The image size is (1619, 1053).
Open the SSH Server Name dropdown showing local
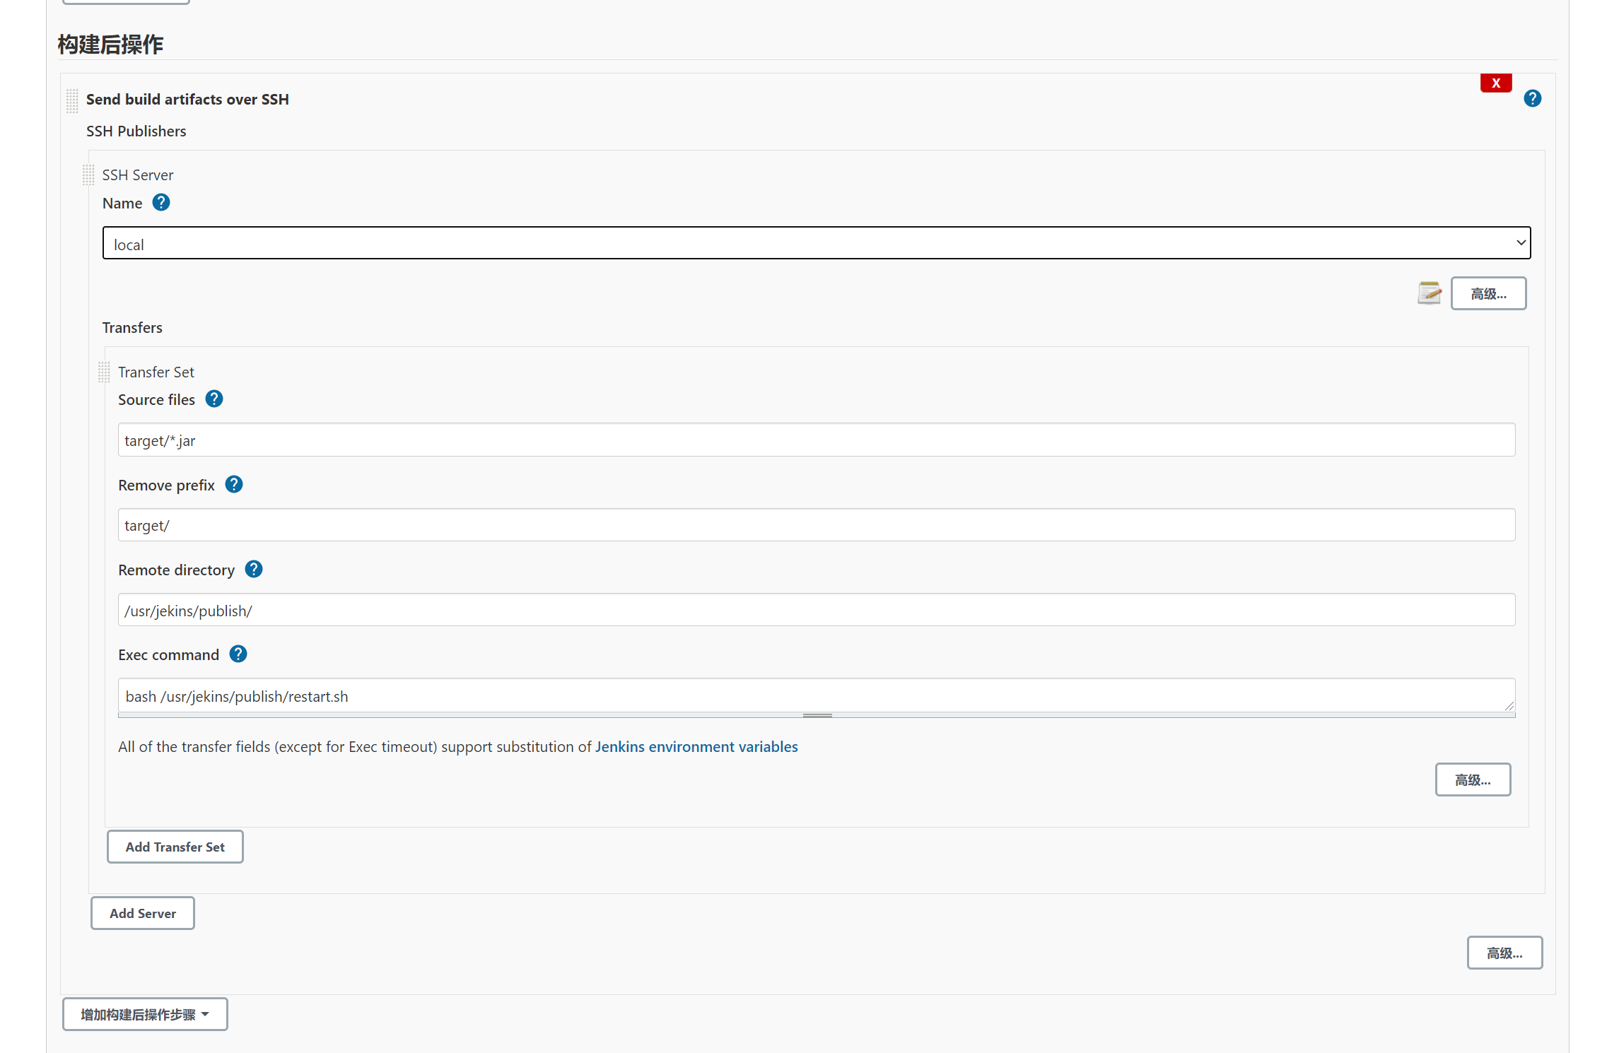(817, 243)
